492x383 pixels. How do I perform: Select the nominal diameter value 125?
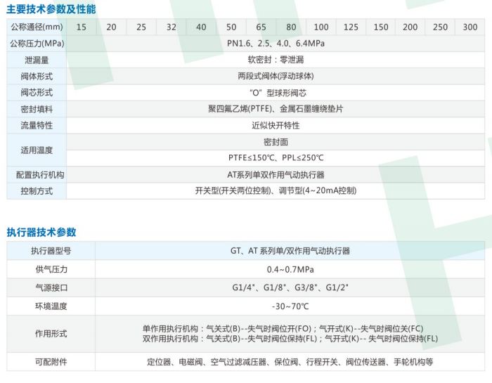(351, 27)
